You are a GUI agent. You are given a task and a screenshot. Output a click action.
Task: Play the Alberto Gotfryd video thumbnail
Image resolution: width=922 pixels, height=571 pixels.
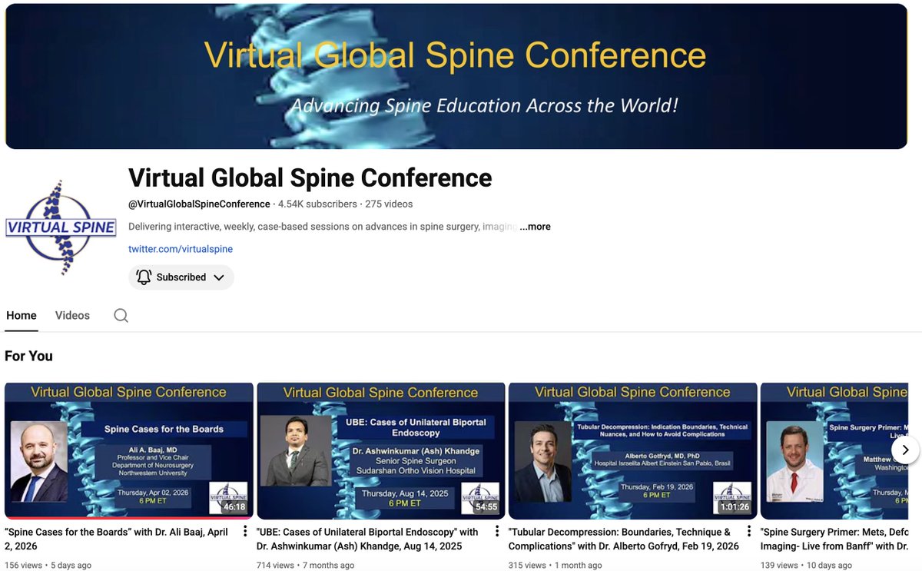(633, 451)
